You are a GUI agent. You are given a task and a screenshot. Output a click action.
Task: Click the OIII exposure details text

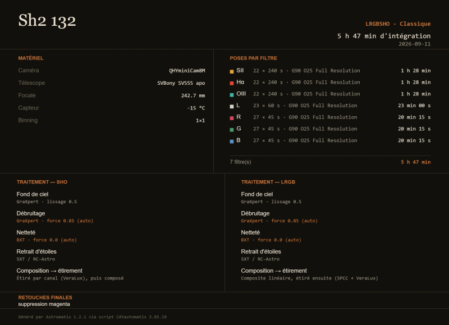306,94
